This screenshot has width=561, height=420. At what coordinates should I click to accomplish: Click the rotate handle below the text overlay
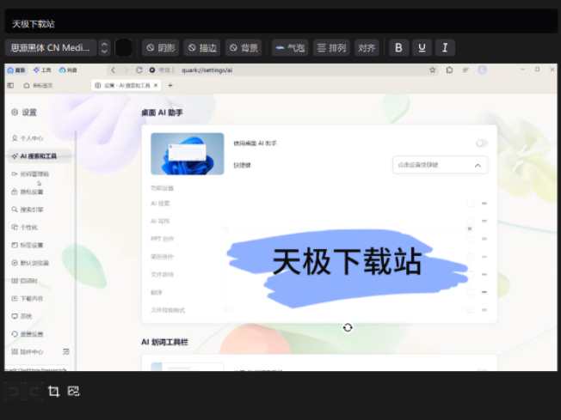click(348, 327)
